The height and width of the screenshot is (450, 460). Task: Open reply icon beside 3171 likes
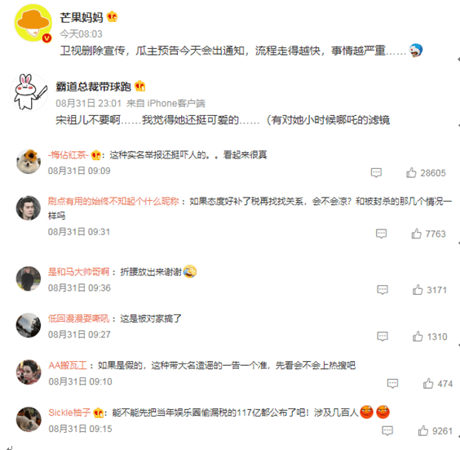pos(383,290)
